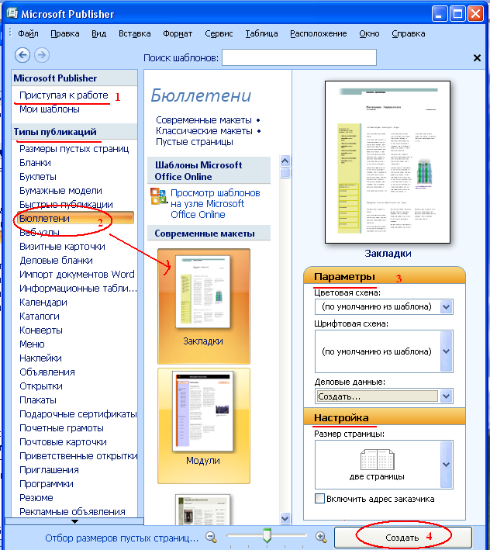Viewport: 490px width, 550px height.
Task: Open the 'Шрифтовая схема' dropdown
Action: coord(446,351)
